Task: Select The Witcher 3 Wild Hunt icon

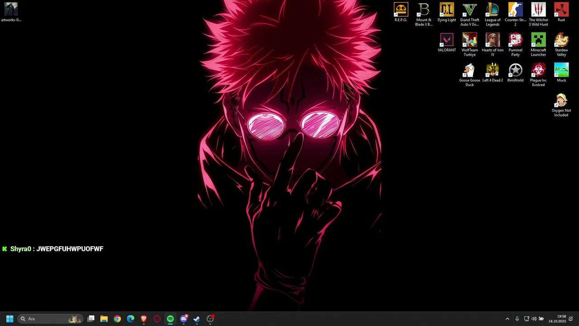Action: coord(538,14)
